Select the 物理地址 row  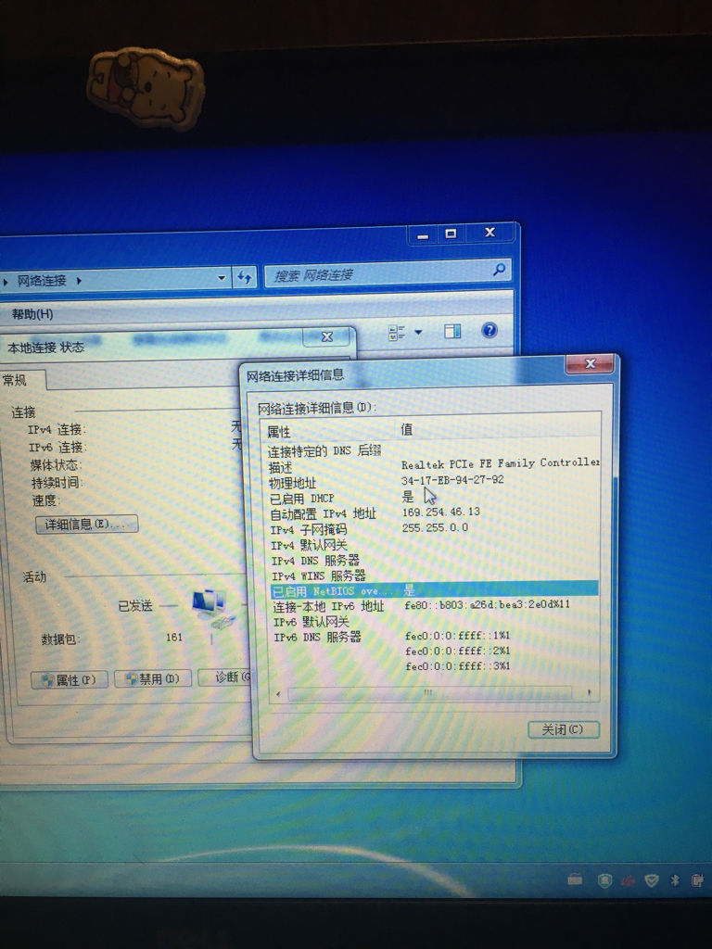coord(434,482)
